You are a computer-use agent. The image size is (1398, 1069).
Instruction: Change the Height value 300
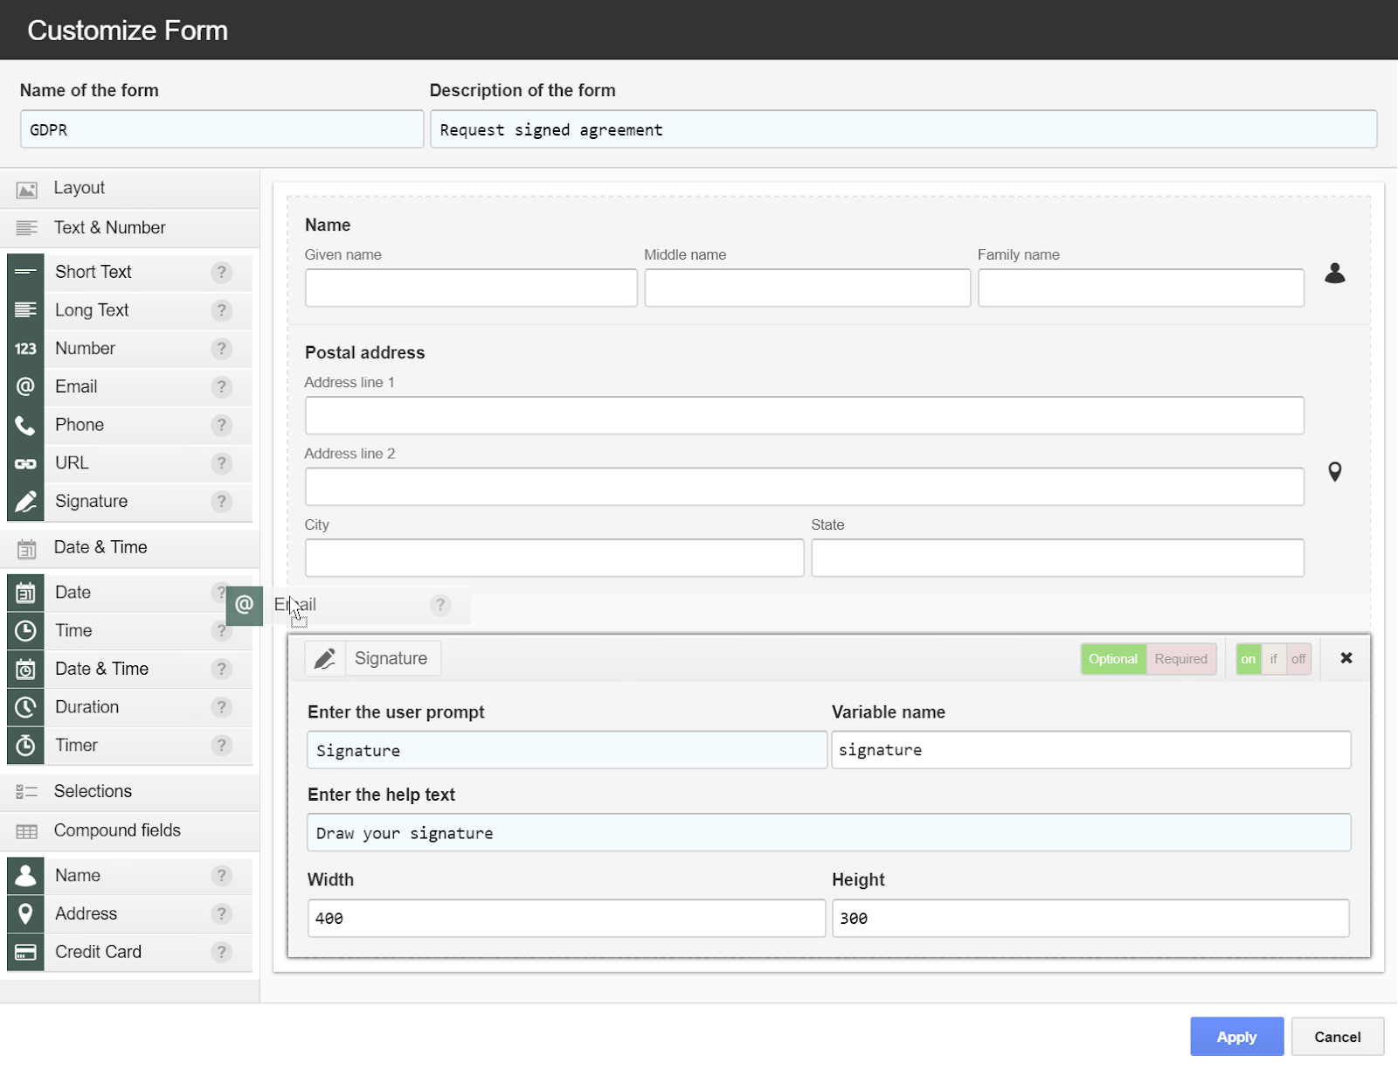pos(1090,919)
